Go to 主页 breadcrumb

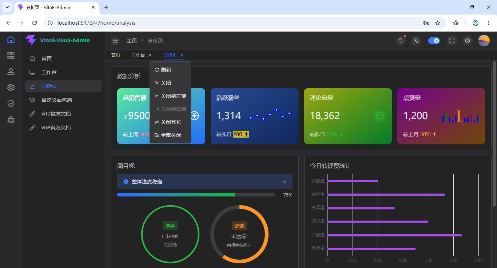pyautogui.click(x=132, y=41)
